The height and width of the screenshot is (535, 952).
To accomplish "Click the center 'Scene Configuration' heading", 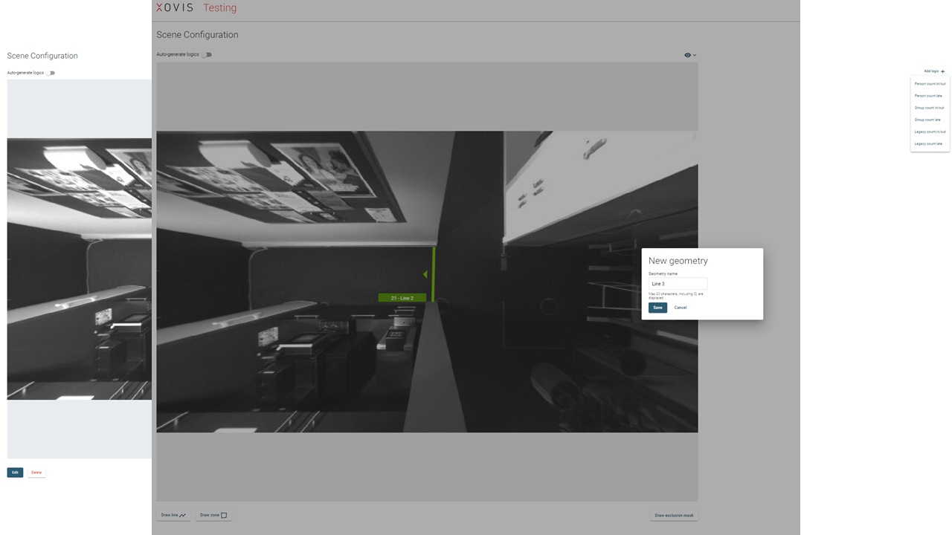I will 197,35.
